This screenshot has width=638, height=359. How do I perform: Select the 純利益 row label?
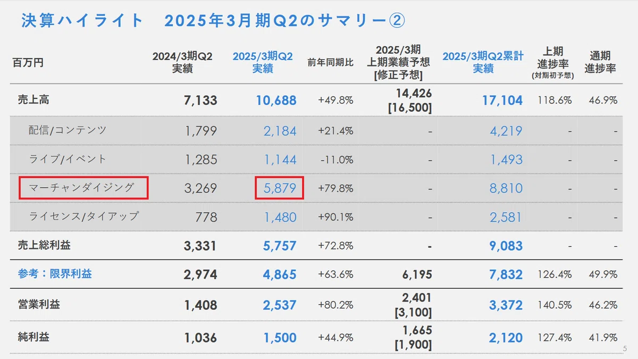pyautogui.click(x=33, y=337)
